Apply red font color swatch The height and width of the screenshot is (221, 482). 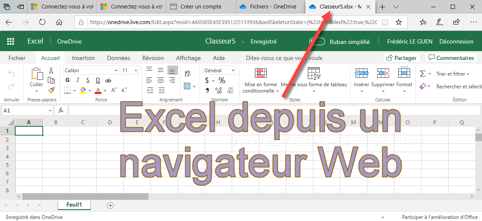98,90
